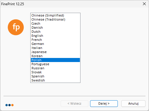Screen dimensions: 149x111
Task: Click the Dalej > button
Action: pos(104,103)
